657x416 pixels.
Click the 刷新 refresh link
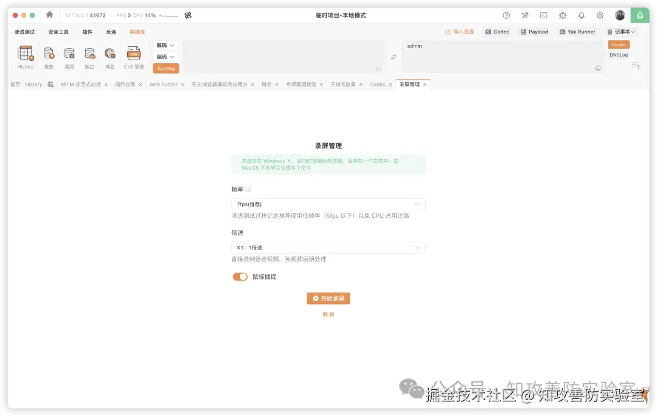(328, 314)
